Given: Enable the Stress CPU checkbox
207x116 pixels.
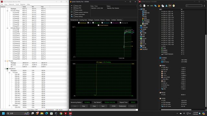Looking at the screenshot, I should 74,6.
